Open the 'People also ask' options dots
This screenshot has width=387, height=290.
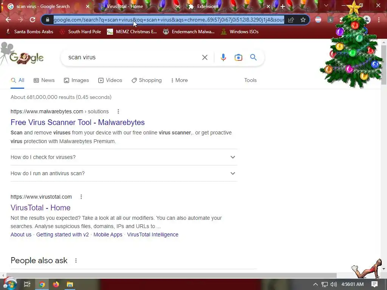pyautogui.click(x=76, y=261)
